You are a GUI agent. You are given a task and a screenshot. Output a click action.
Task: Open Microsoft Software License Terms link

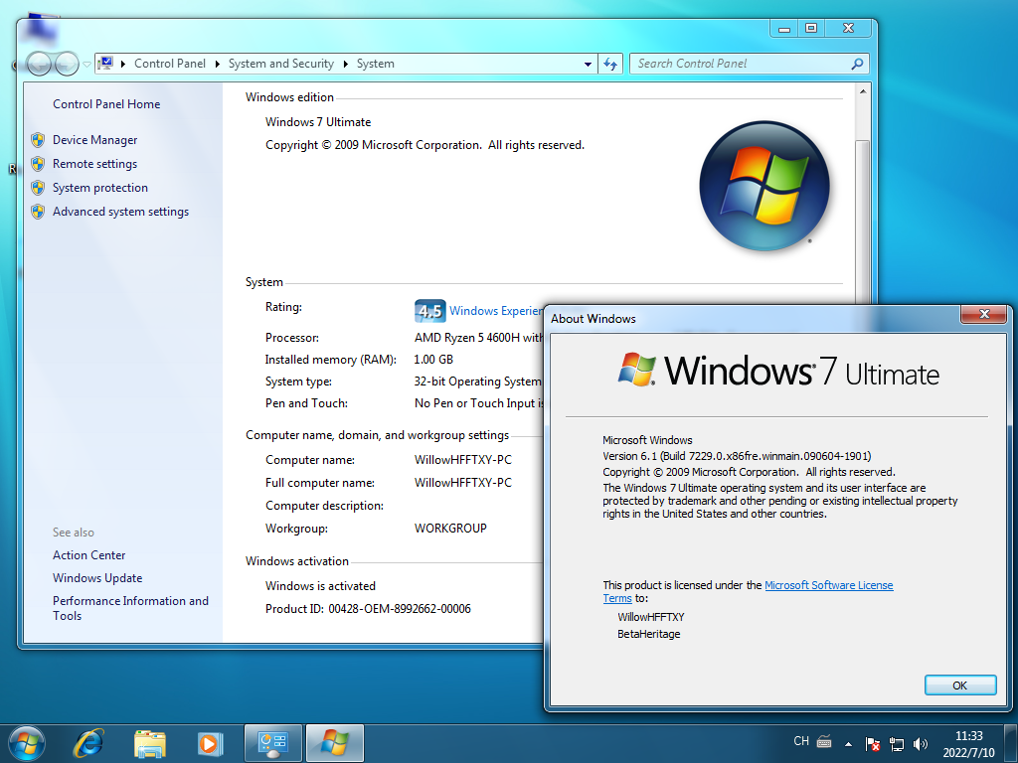[748, 592]
